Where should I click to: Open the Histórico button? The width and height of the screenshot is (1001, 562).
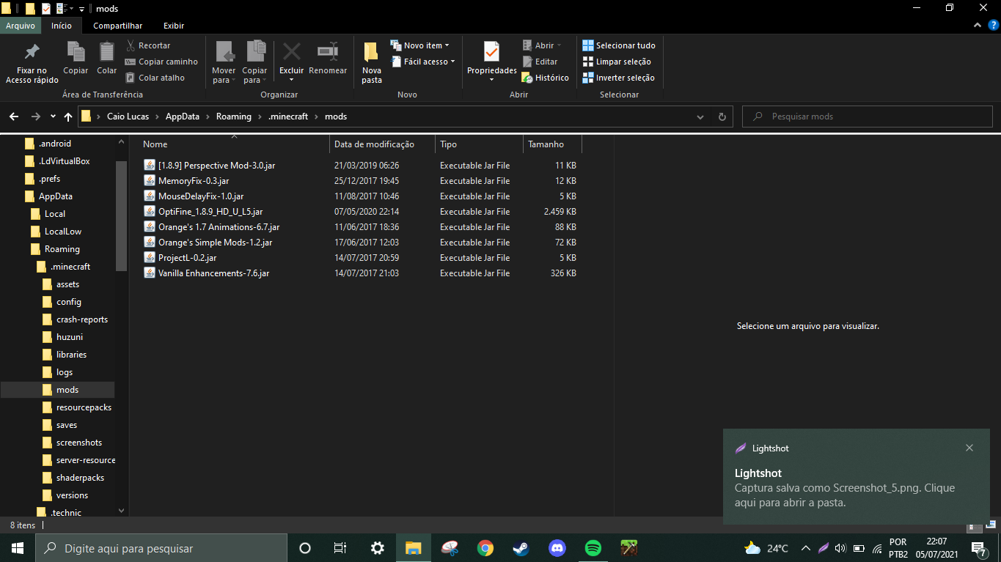coord(546,78)
